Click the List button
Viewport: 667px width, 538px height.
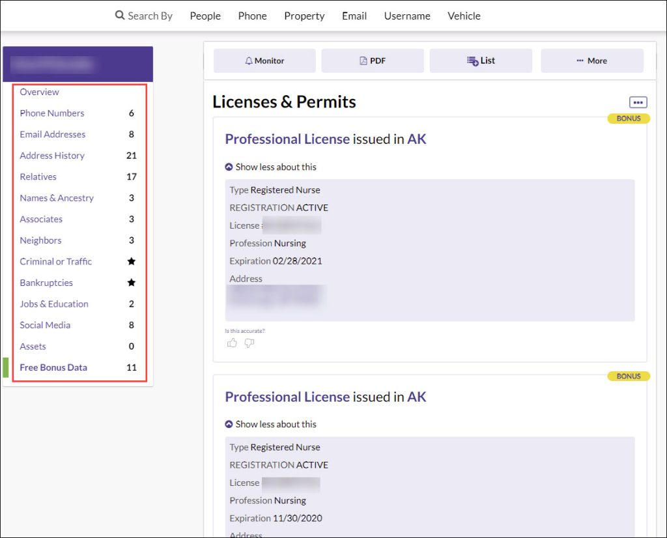coord(481,61)
